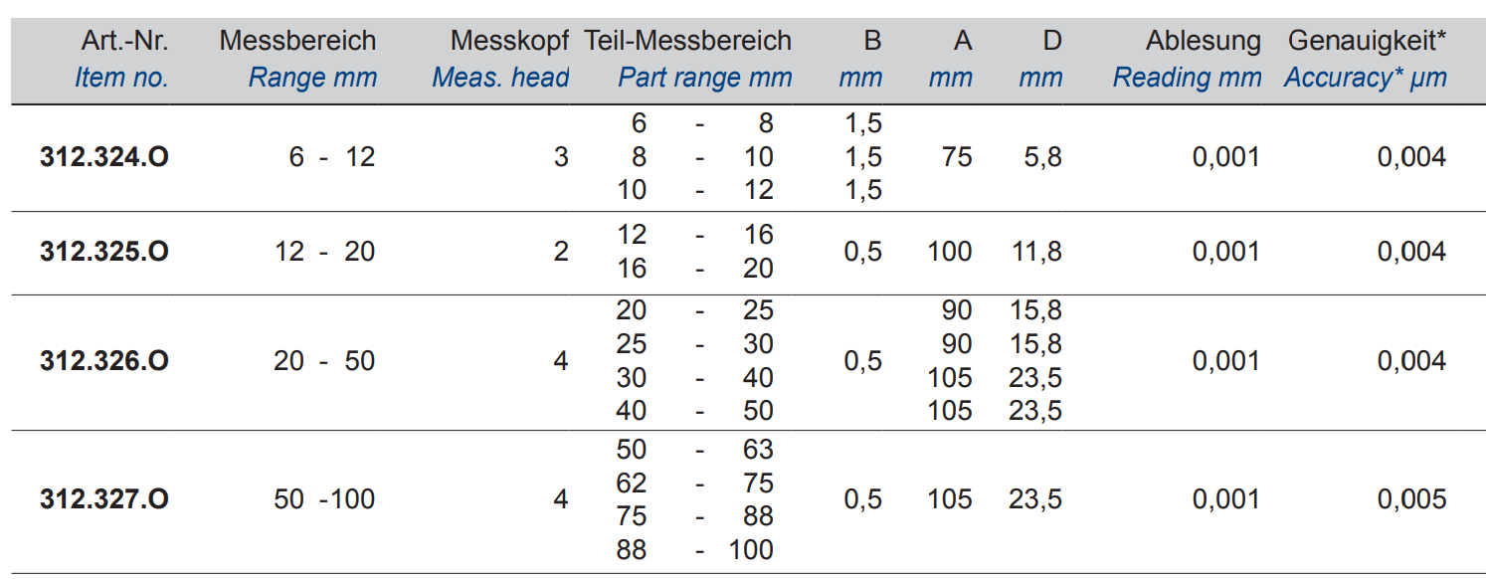
Task: Select item number 312.325.O
Action: pyautogui.click(x=104, y=252)
